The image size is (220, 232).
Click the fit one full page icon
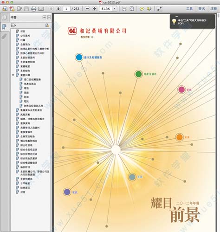(x=132, y=9)
